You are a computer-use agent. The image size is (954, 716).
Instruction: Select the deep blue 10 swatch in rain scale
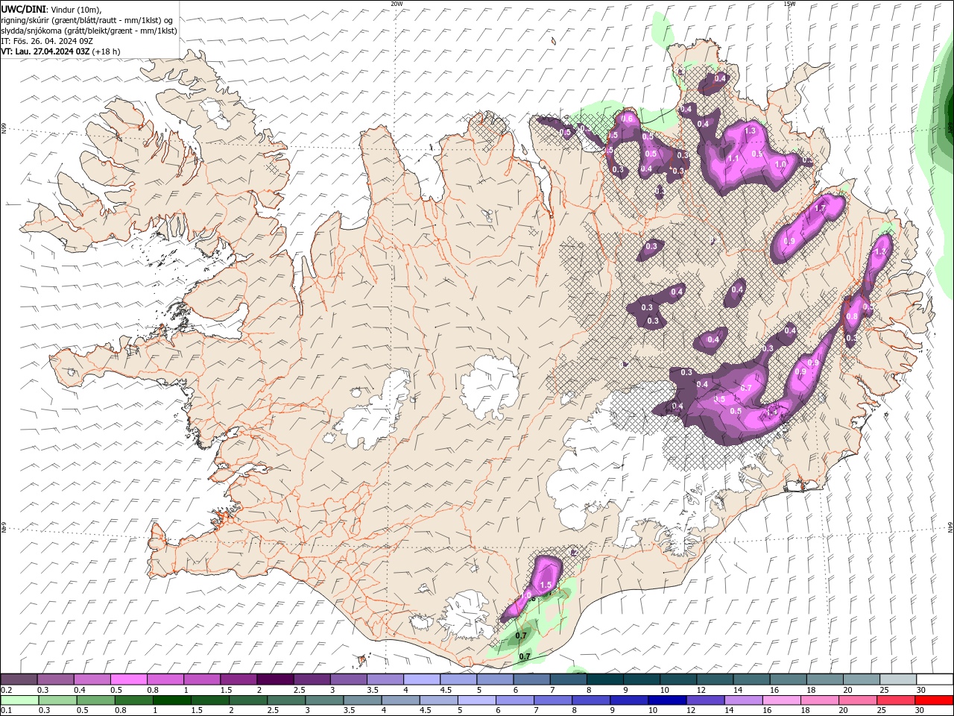(668, 700)
